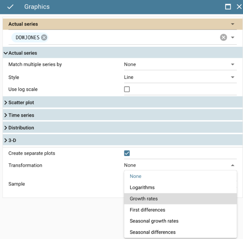
Task: Open Match multiple series by dropdown
Action: [x=180, y=65]
